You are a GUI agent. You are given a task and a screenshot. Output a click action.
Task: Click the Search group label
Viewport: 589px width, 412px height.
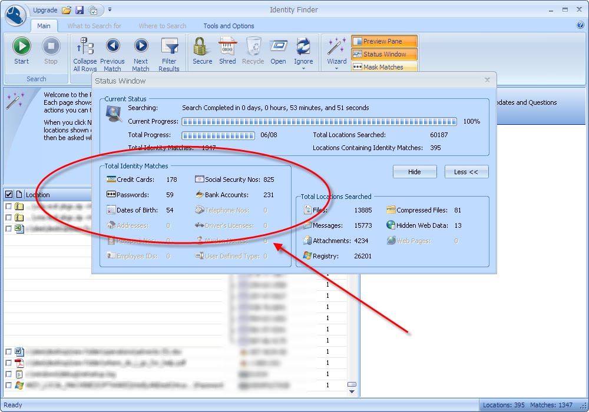[x=36, y=79]
